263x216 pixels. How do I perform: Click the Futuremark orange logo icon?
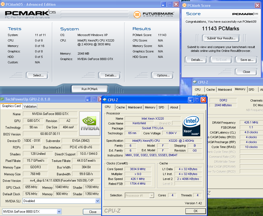pos(137,14)
